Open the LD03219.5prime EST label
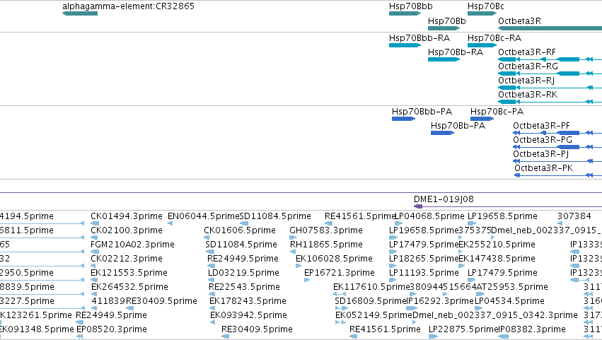 pyautogui.click(x=243, y=273)
